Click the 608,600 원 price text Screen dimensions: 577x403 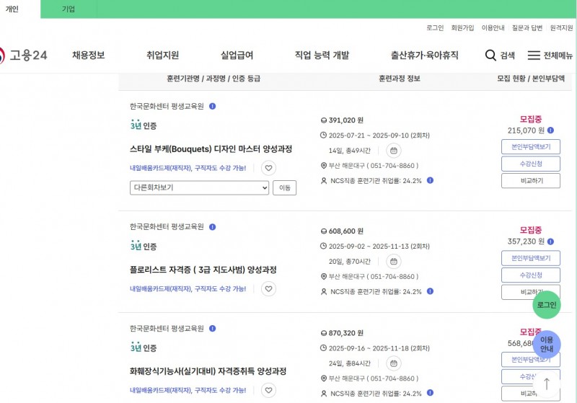click(346, 231)
